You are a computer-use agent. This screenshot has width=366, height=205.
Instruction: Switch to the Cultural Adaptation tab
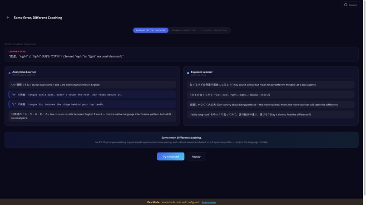(214, 30)
